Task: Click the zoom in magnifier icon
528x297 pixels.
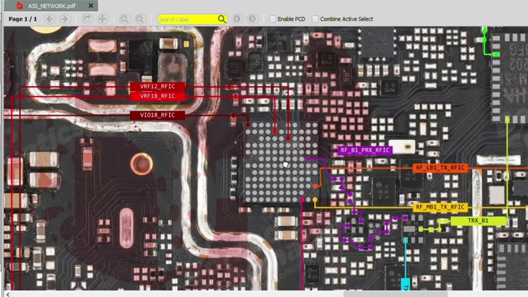Action: (140, 19)
